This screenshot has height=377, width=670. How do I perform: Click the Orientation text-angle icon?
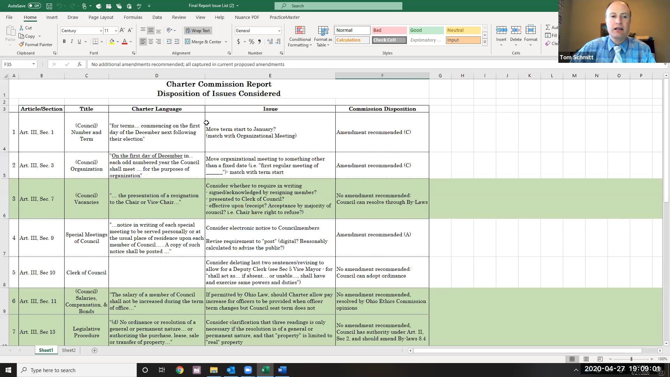pos(170,31)
